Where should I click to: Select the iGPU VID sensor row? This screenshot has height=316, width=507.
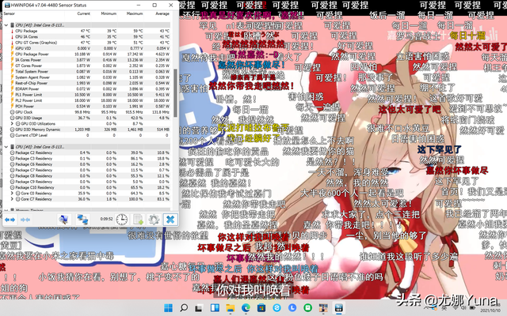(86, 48)
